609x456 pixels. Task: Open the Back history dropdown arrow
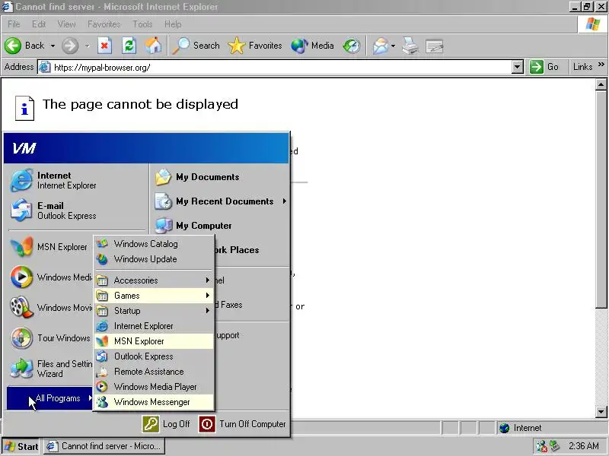53,46
